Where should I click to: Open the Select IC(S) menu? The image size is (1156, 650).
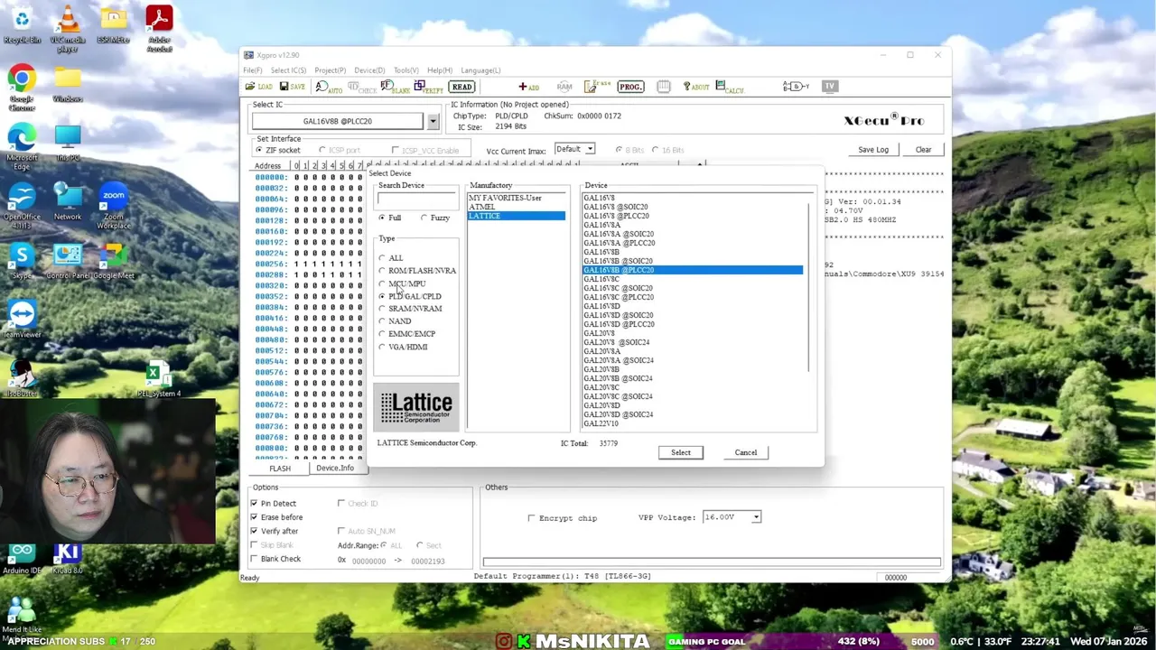tap(288, 70)
